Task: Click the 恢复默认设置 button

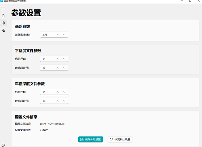Action: [x=120, y=139]
